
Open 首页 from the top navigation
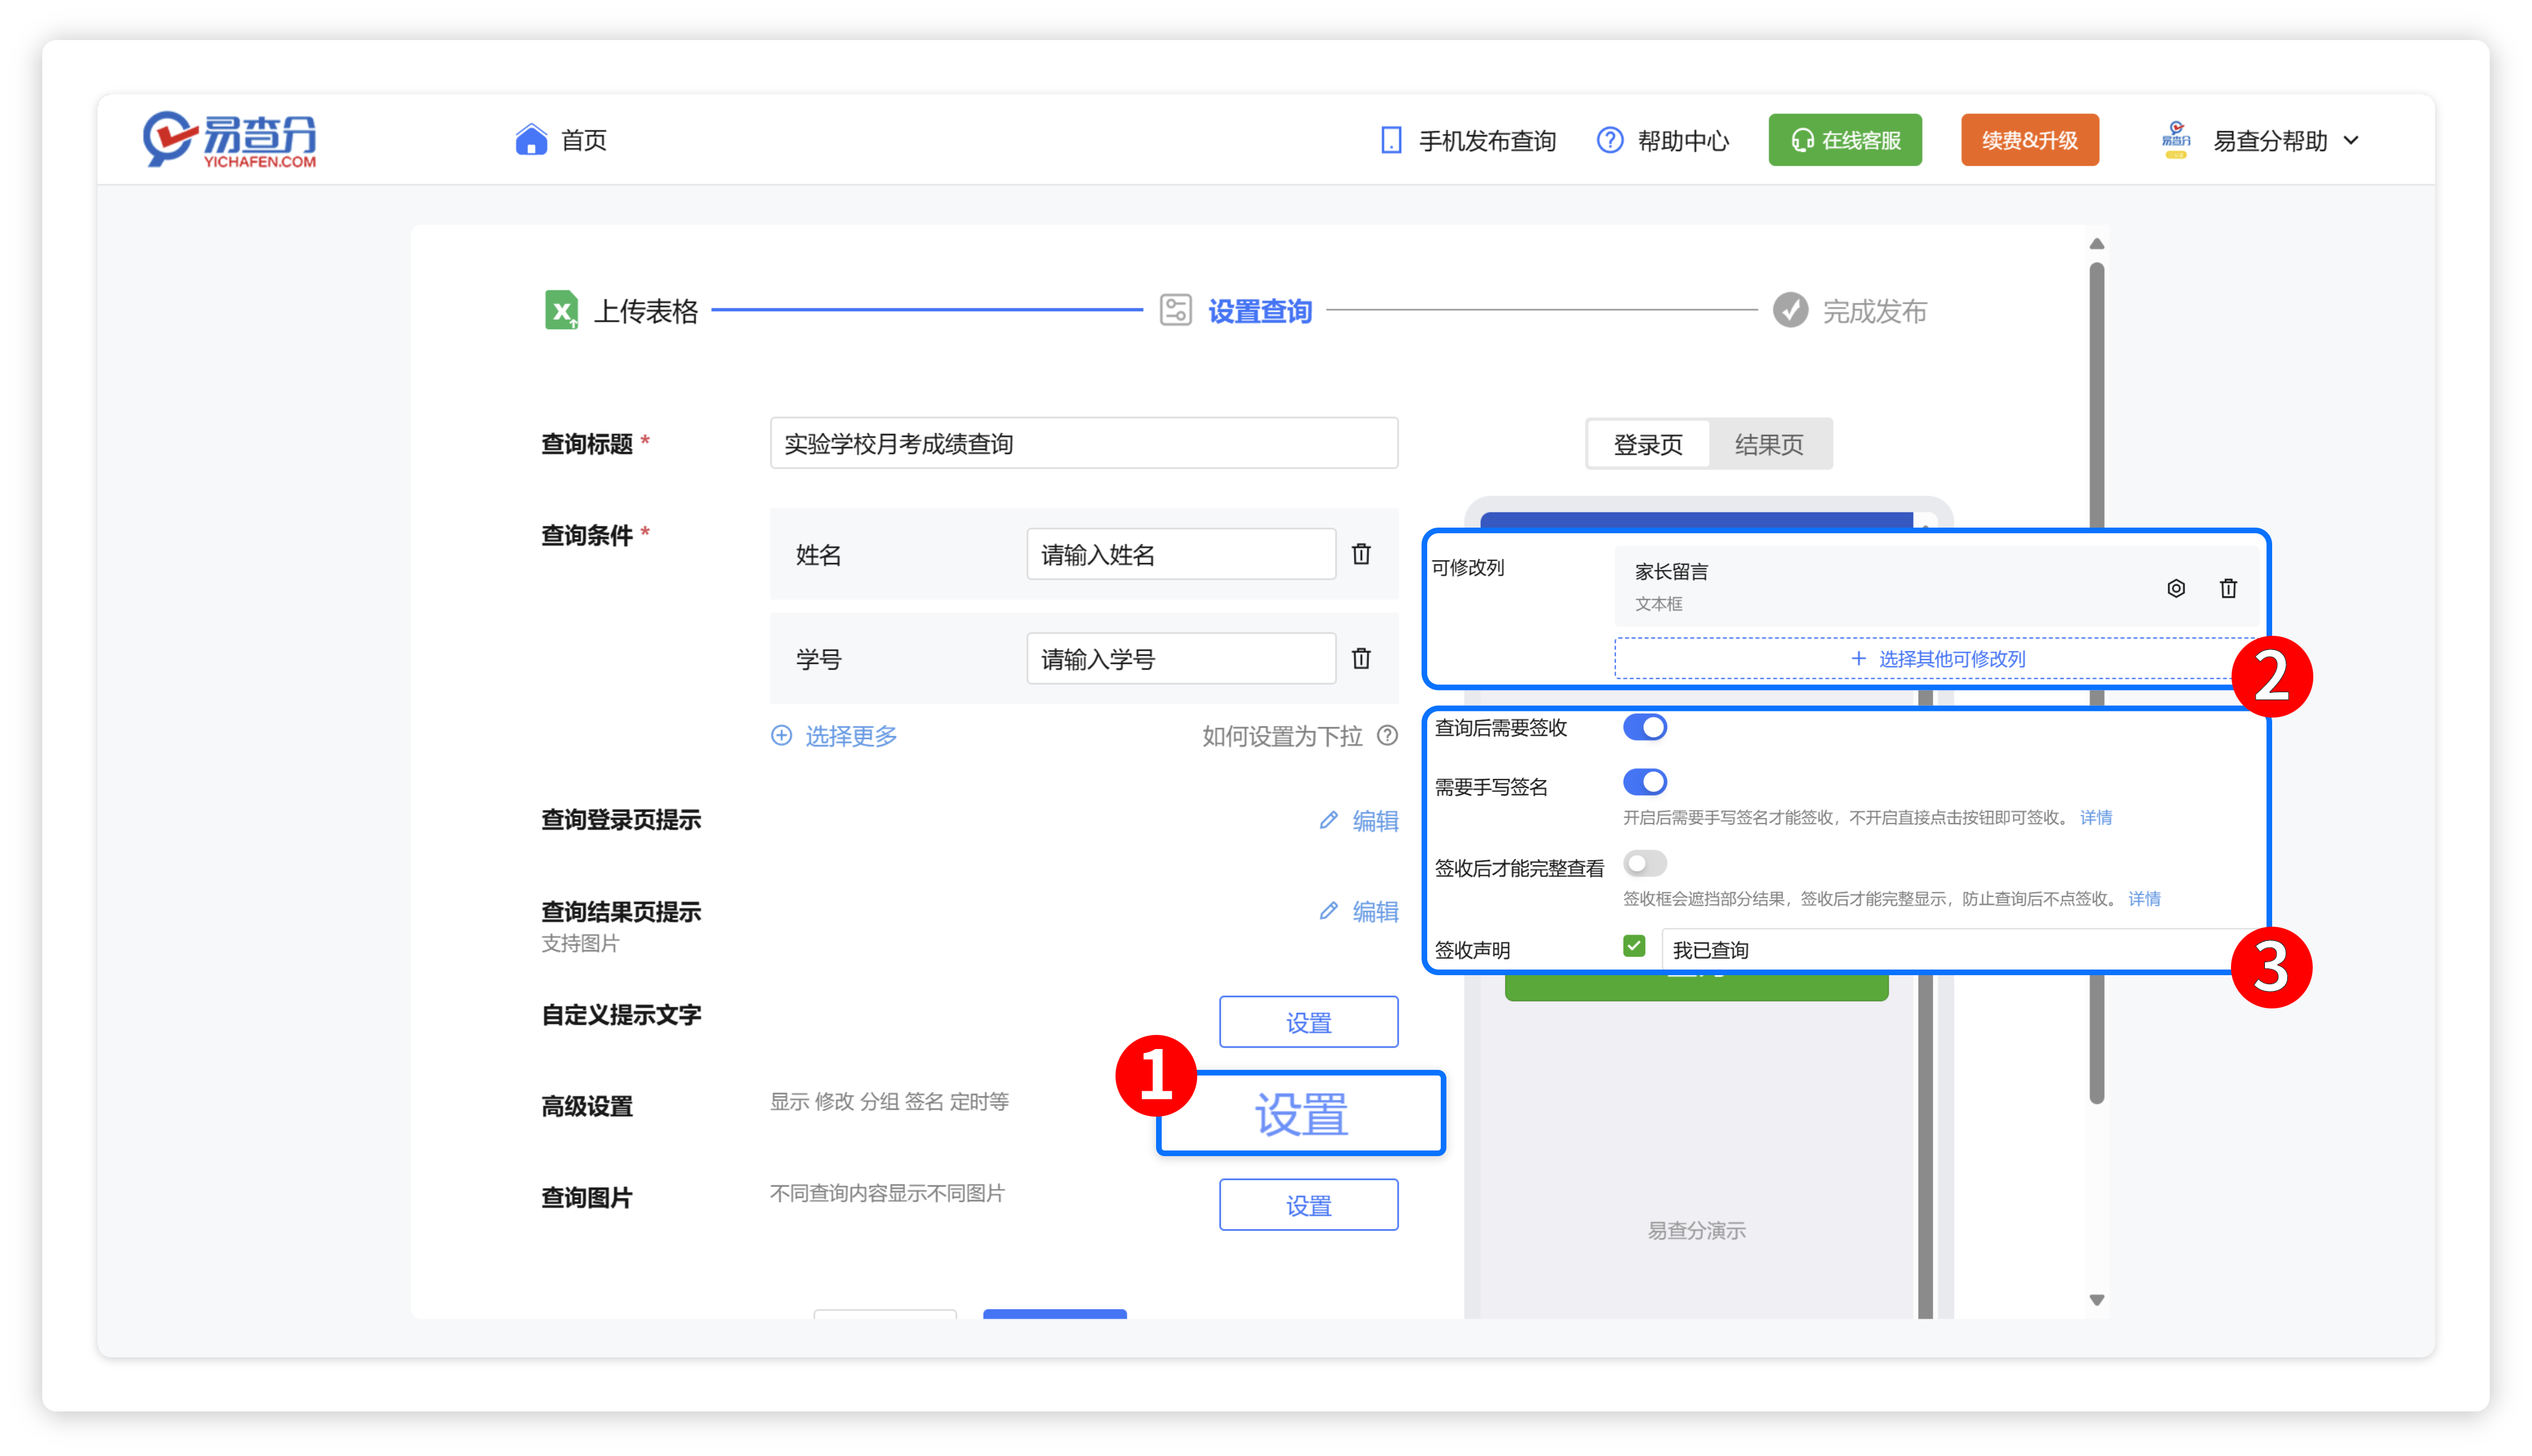click(x=584, y=140)
